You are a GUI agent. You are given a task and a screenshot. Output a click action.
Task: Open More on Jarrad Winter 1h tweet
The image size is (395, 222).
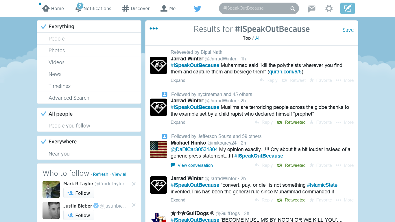(x=345, y=80)
